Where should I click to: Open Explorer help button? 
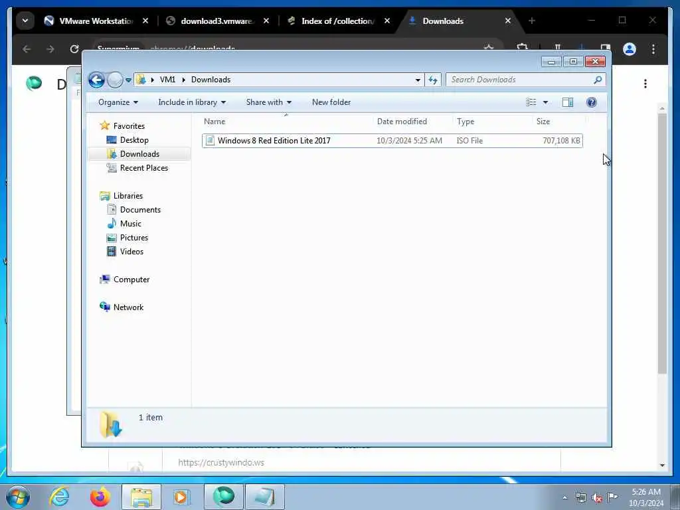[x=591, y=102]
